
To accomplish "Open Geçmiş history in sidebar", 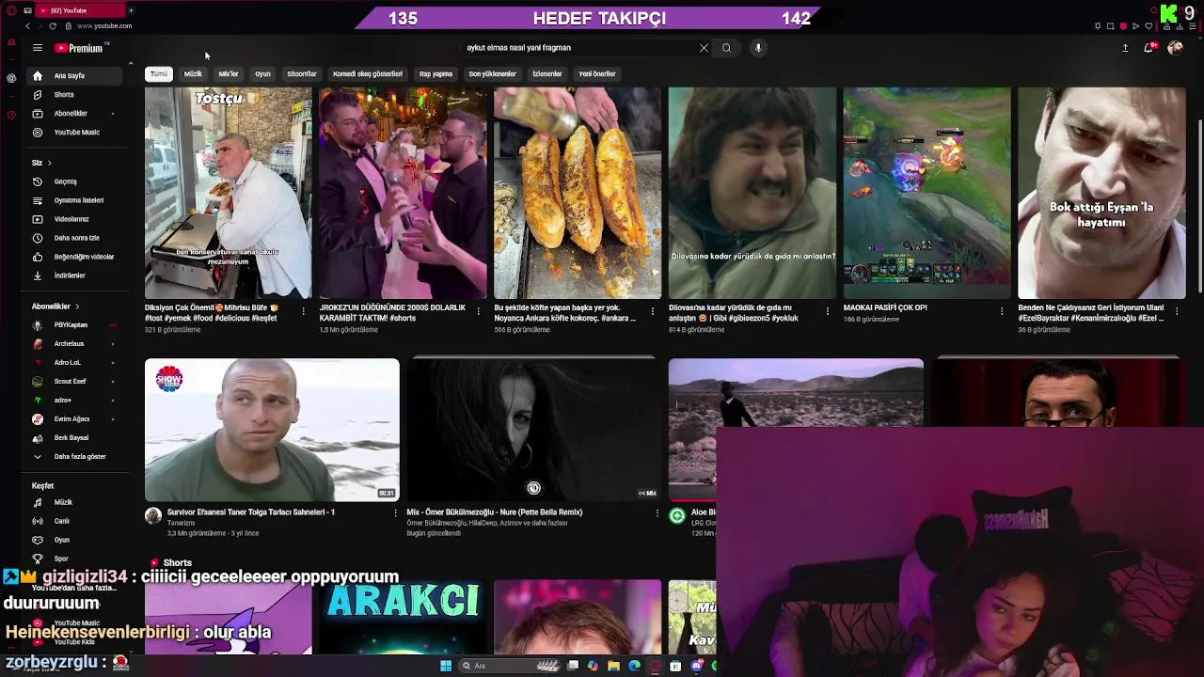I will click(76, 181).
